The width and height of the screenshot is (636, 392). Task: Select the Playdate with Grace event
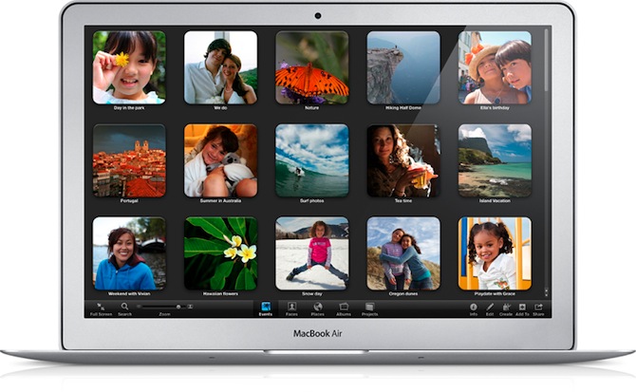coord(495,253)
